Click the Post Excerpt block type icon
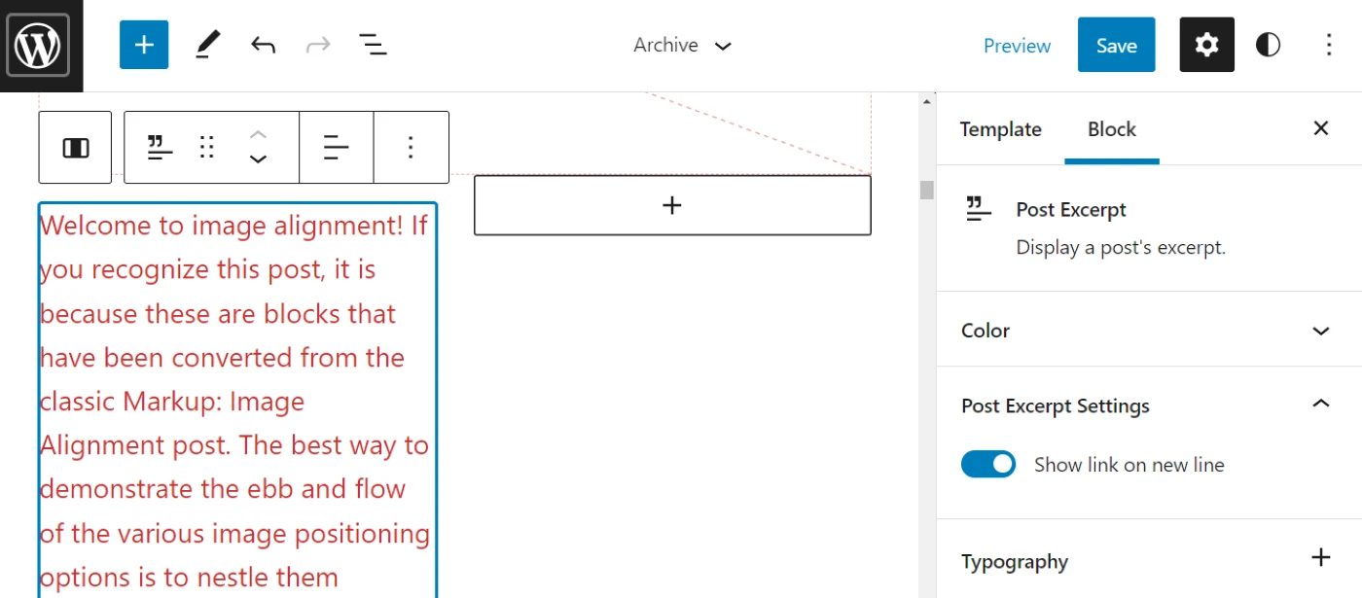1362x598 pixels. point(160,148)
